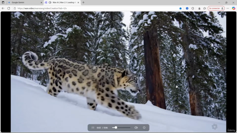This screenshot has height=133, width=237.
Task: Minimize the browser window
Action: [219, 3]
